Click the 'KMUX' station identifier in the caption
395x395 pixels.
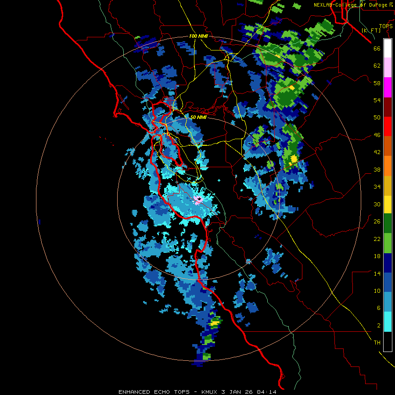[210, 392]
